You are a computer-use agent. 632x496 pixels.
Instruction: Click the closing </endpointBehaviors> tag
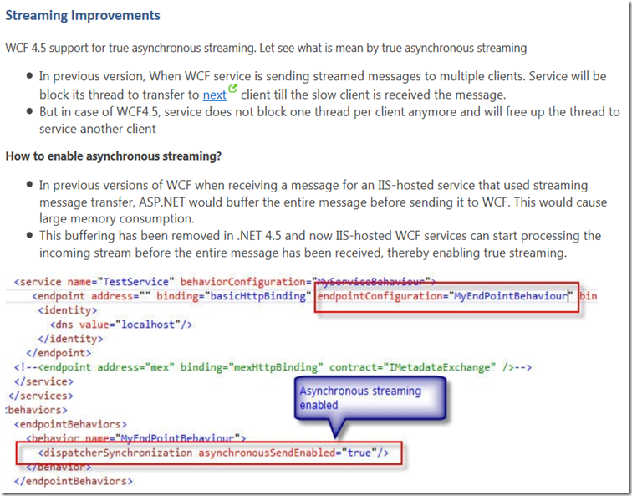(73, 482)
